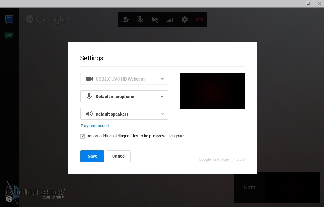Click the Google+ Hangouts logo

pyautogui.click(x=48, y=19)
